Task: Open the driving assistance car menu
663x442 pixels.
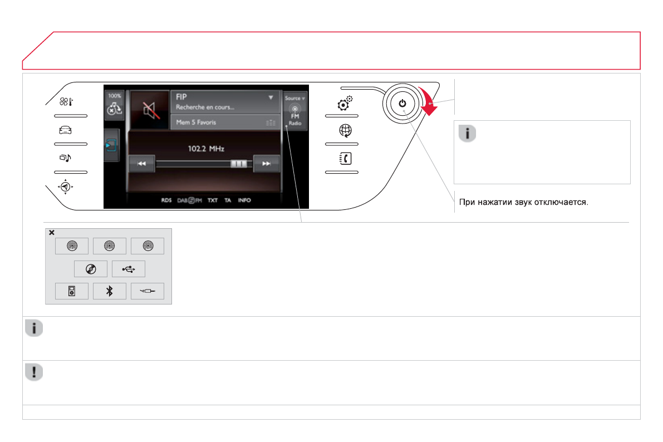Action: pos(65,130)
